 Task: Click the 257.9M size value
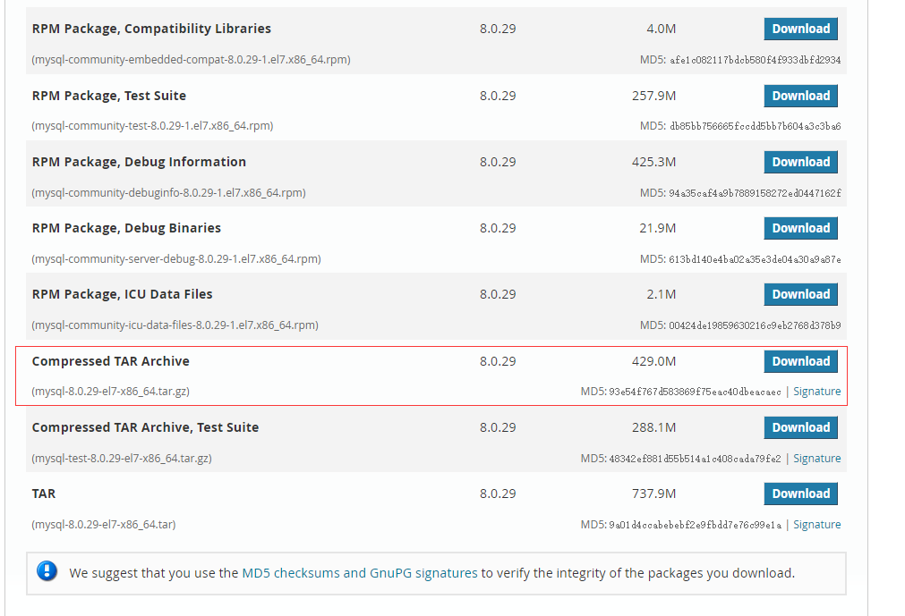pyautogui.click(x=654, y=96)
